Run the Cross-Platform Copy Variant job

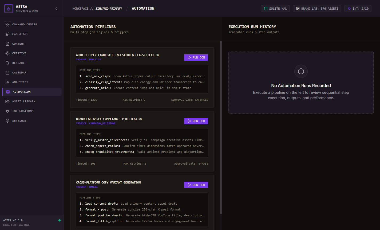[x=196, y=185]
